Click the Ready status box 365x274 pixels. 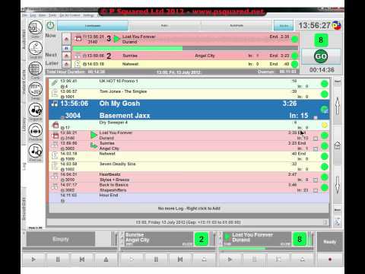[x=329, y=241]
